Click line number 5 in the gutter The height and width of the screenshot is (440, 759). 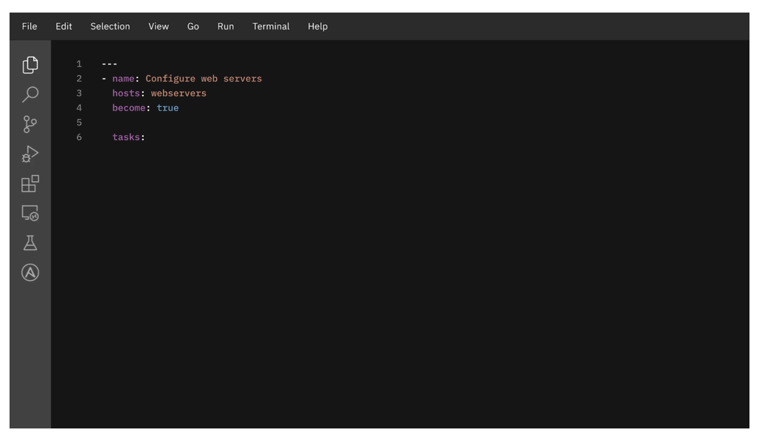point(79,123)
